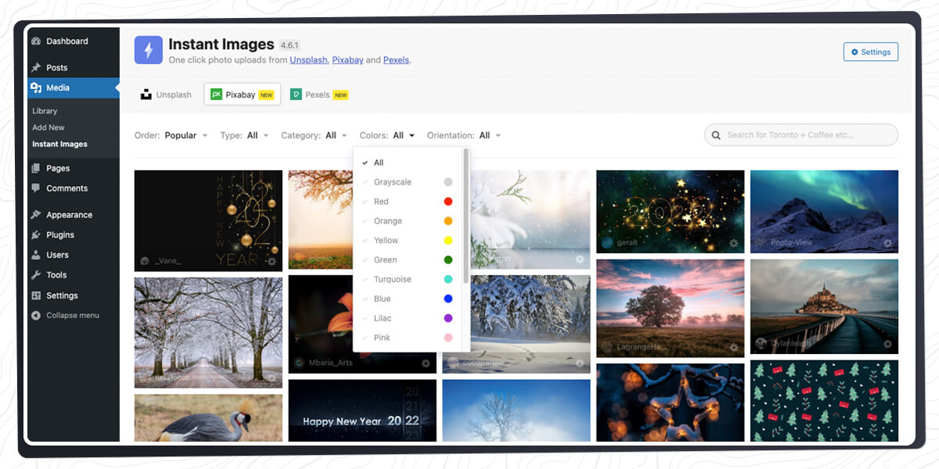This screenshot has width=939, height=469.
Task: Open the snowy tree avenue thumbnail
Action: coord(208,332)
